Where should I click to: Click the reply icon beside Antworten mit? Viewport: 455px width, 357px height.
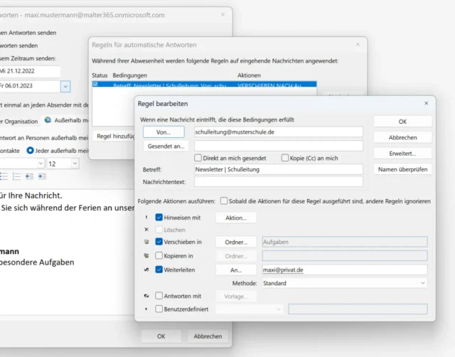click(x=146, y=296)
